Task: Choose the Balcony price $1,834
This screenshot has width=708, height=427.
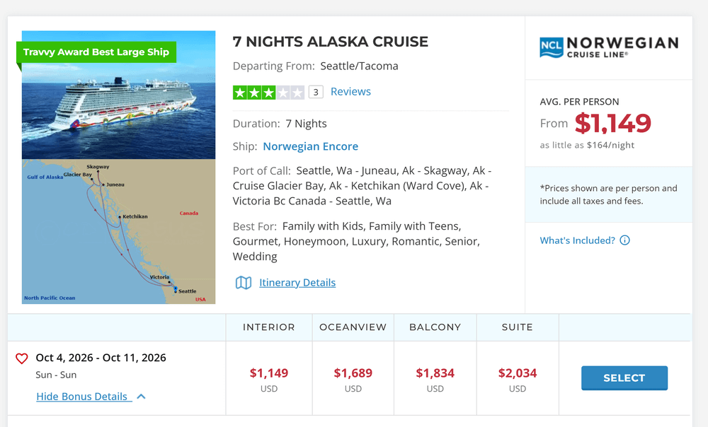Action: tap(435, 373)
